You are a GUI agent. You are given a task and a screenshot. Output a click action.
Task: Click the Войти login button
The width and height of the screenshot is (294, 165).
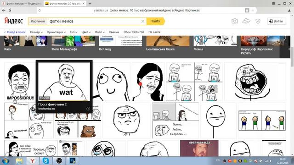pyautogui.click(x=277, y=21)
